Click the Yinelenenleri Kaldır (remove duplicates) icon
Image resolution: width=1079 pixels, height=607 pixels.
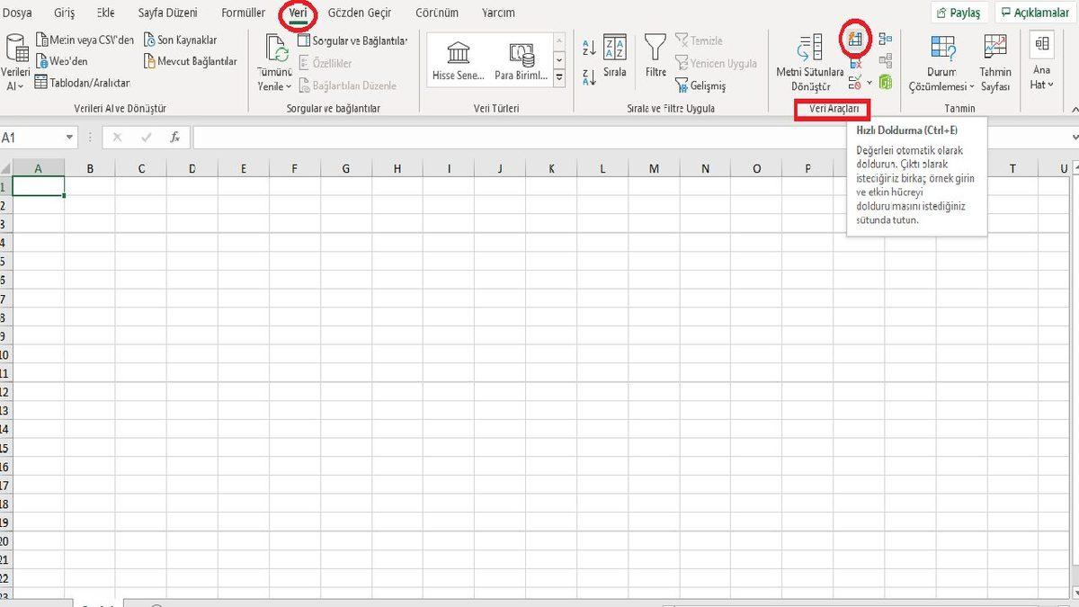[x=853, y=64]
